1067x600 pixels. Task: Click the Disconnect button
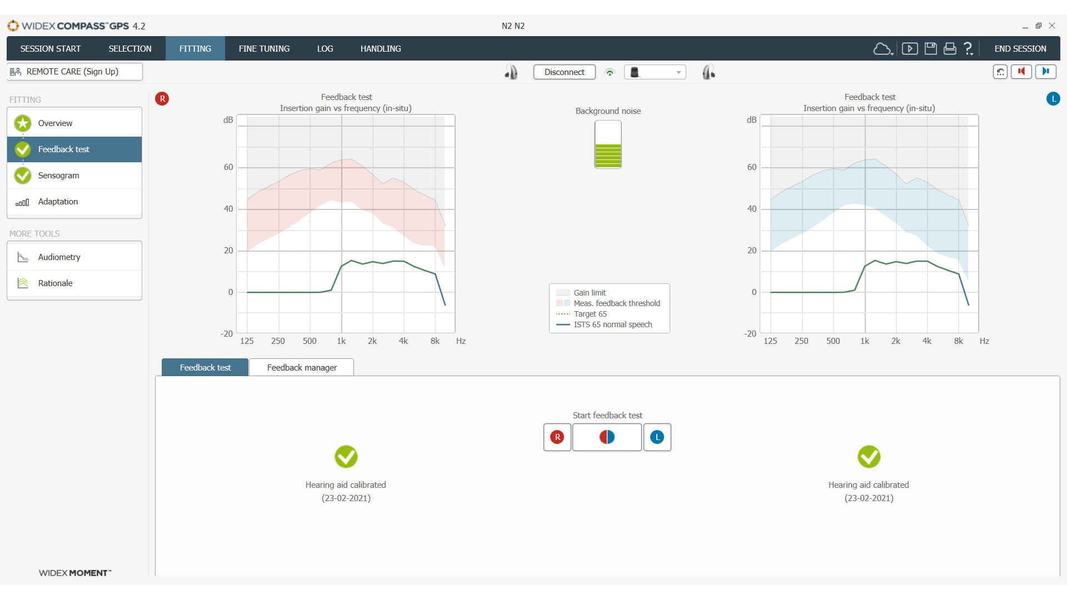564,72
